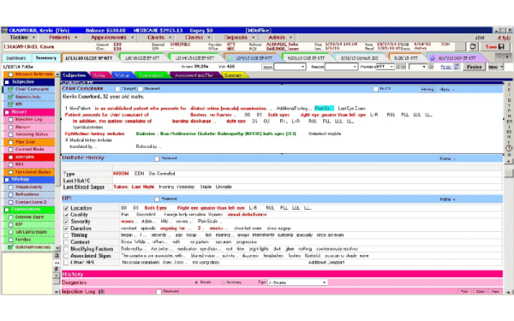
Task: Check the Associated Signs checkbox
Action: [x=66, y=256]
